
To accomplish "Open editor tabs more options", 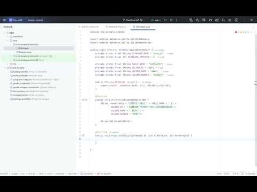I will pos(254,27).
